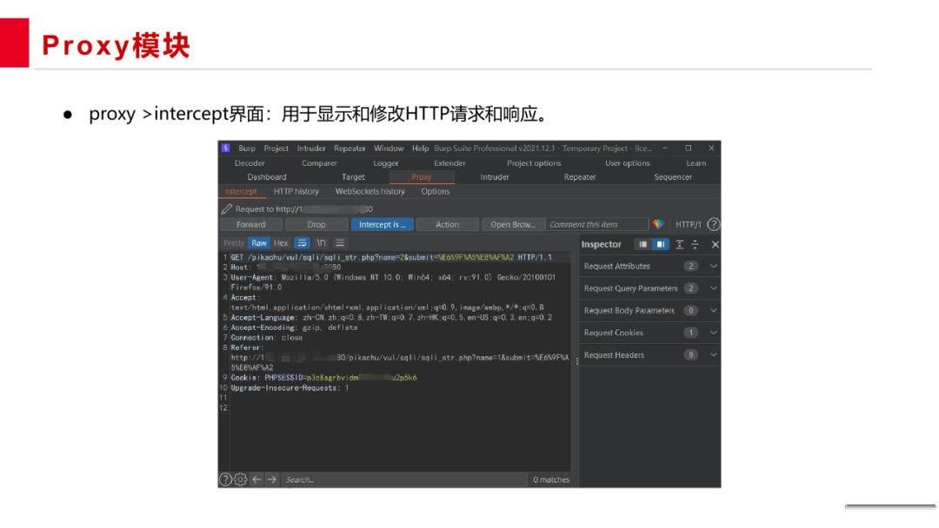Click the help icon beside HTTP/1
Screen dimensions: 939x528
click(x=713, y=224)
